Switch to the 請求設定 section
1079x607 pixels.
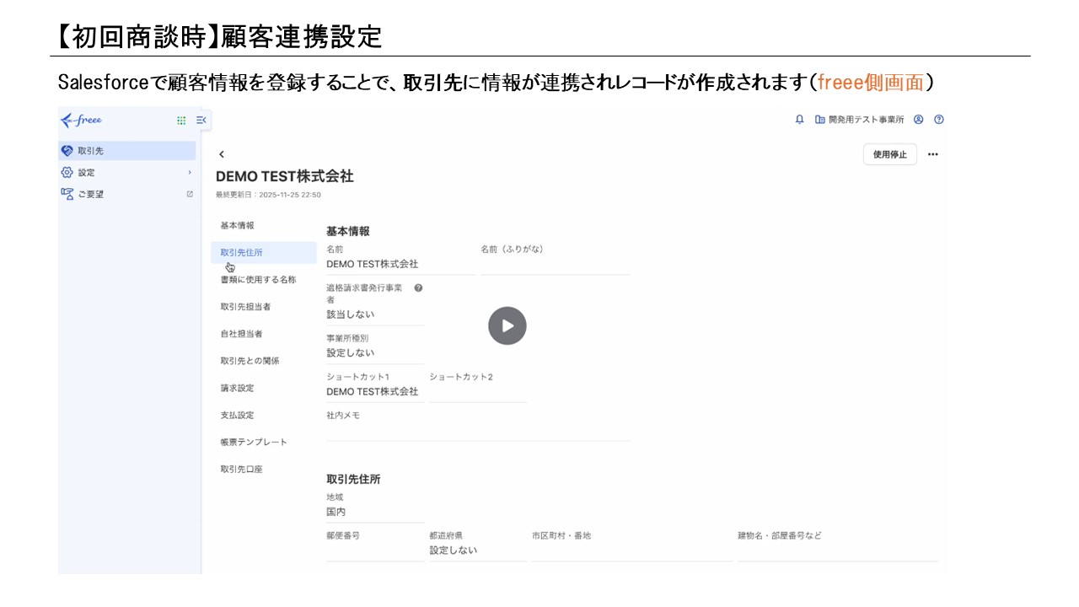point(238,388)
